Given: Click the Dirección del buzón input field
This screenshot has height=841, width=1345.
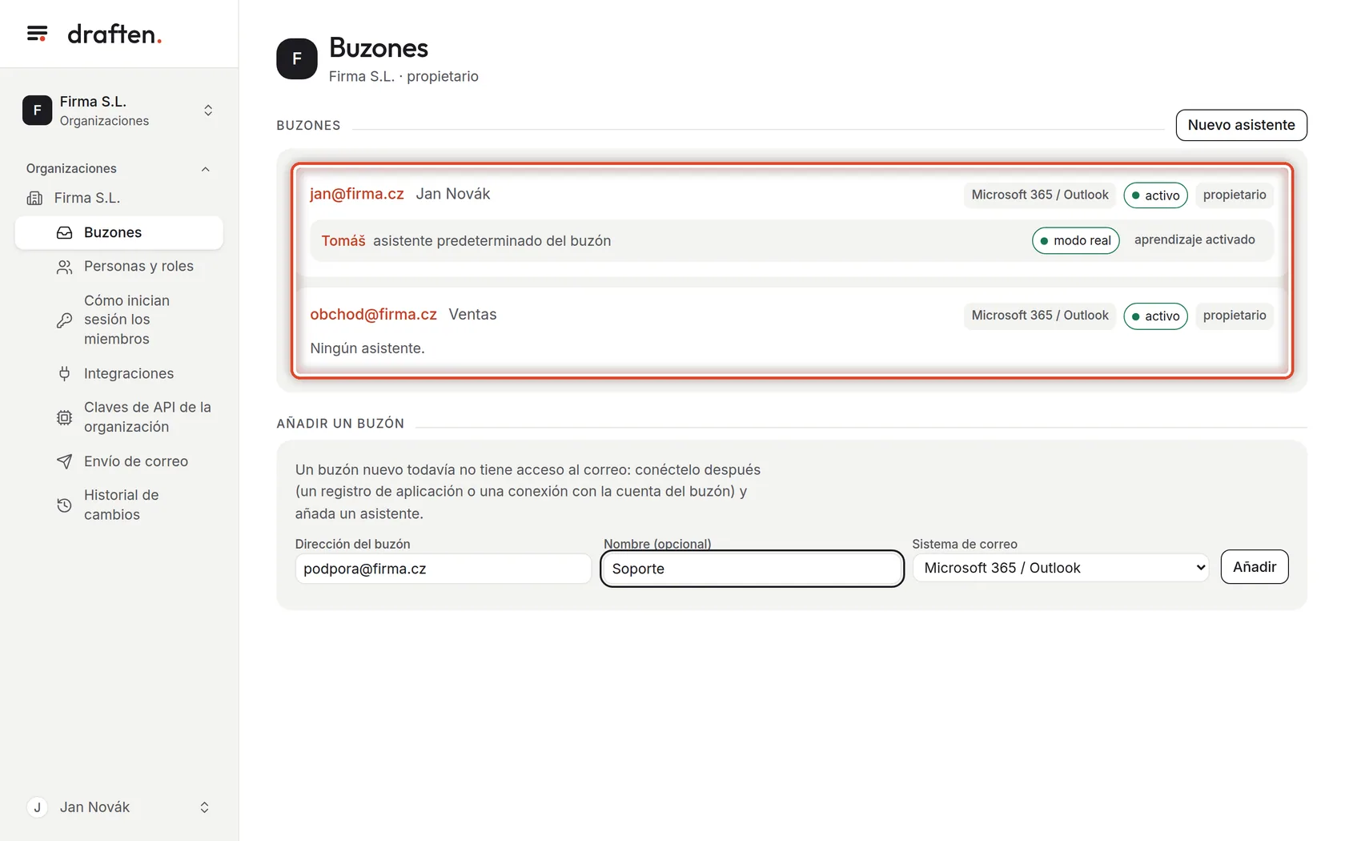Looking at the screenshot, I should tap(443, 569).
